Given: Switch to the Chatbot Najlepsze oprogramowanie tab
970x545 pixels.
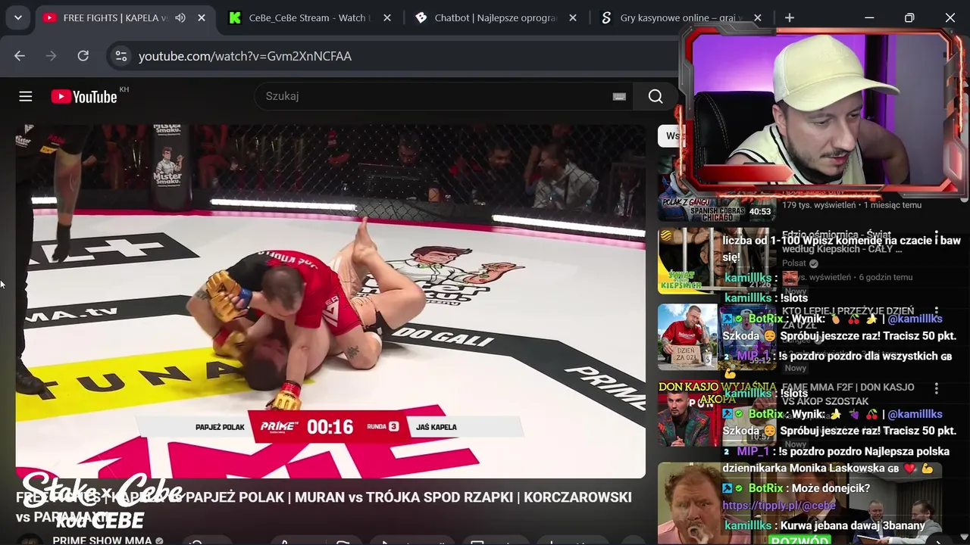Looking at the screenshot, I should click(485, 17).
